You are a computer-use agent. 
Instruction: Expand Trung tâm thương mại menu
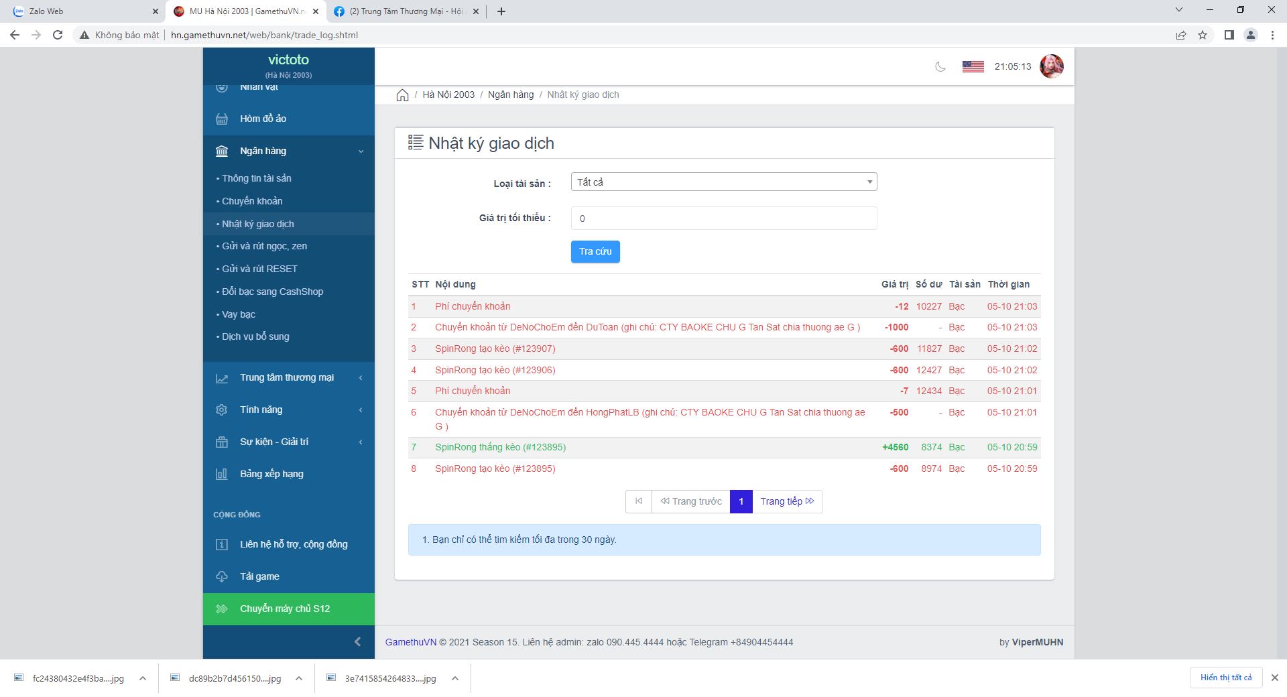(288, 377)
